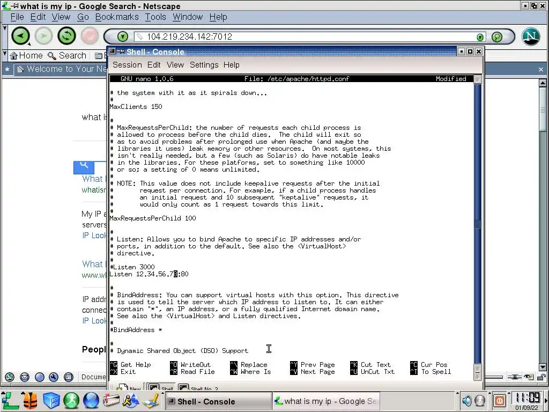Open the Edit menu in Shell - Console
The height and width of the screenshot is (412, 549).
[x=154, y=65]
